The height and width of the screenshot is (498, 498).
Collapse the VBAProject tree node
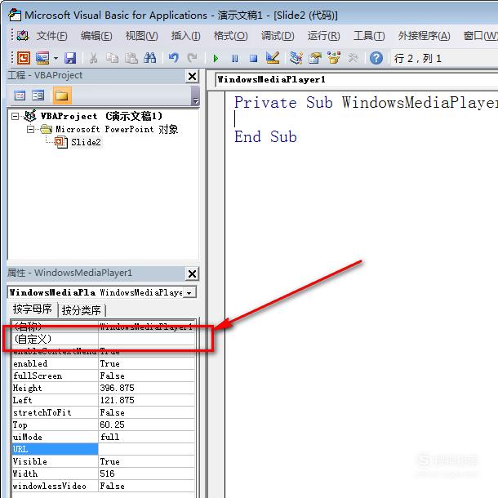pyautogui.click(x=15, y=116)
